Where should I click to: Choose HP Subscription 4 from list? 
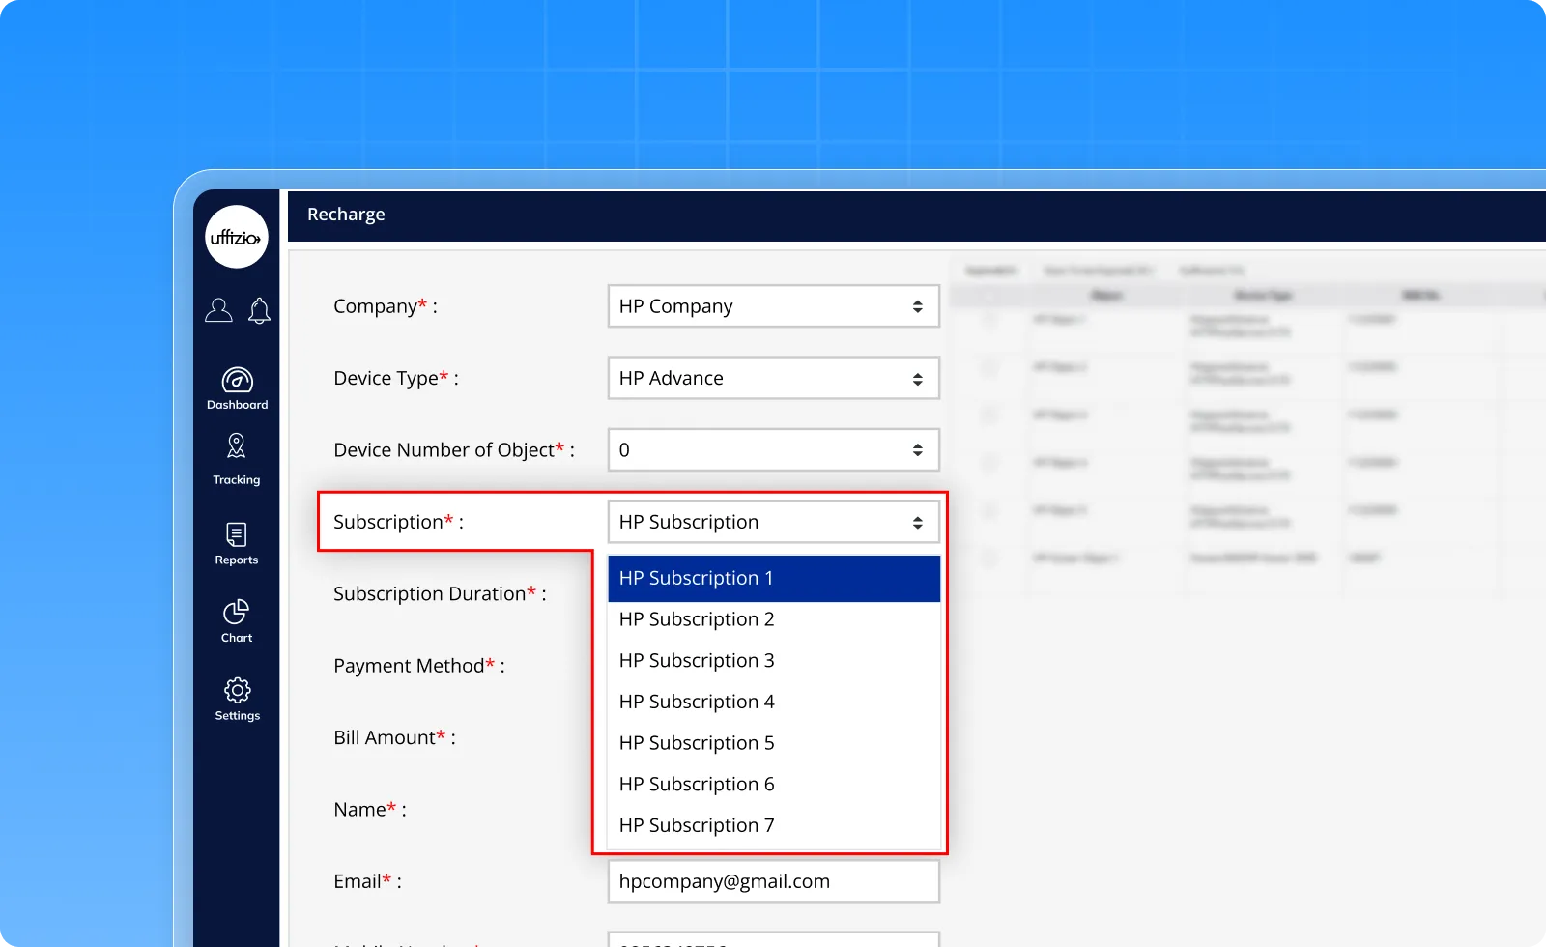(x=773, y=702)
